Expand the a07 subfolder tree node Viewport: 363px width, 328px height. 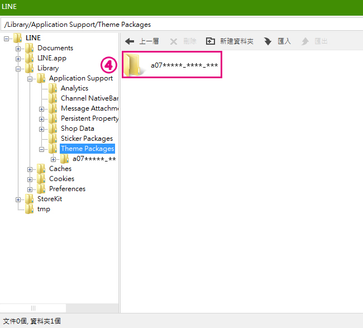click(x=53, y=159)
